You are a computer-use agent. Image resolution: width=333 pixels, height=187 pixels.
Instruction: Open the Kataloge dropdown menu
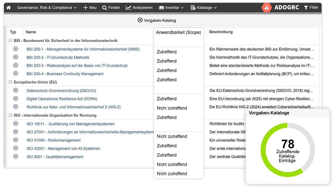(x=203, y=8)
